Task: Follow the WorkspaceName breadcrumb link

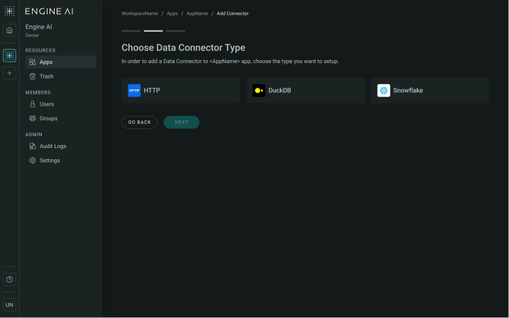Action: pos(140,13)
